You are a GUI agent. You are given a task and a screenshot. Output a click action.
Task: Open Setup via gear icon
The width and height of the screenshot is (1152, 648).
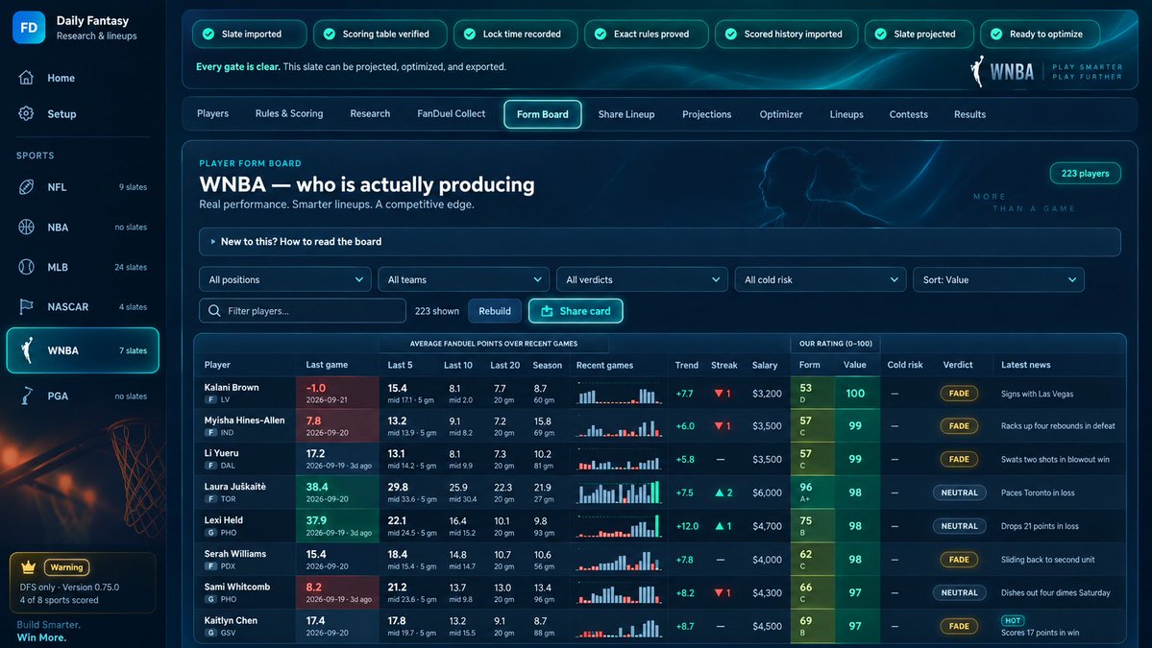pos(26,113)
